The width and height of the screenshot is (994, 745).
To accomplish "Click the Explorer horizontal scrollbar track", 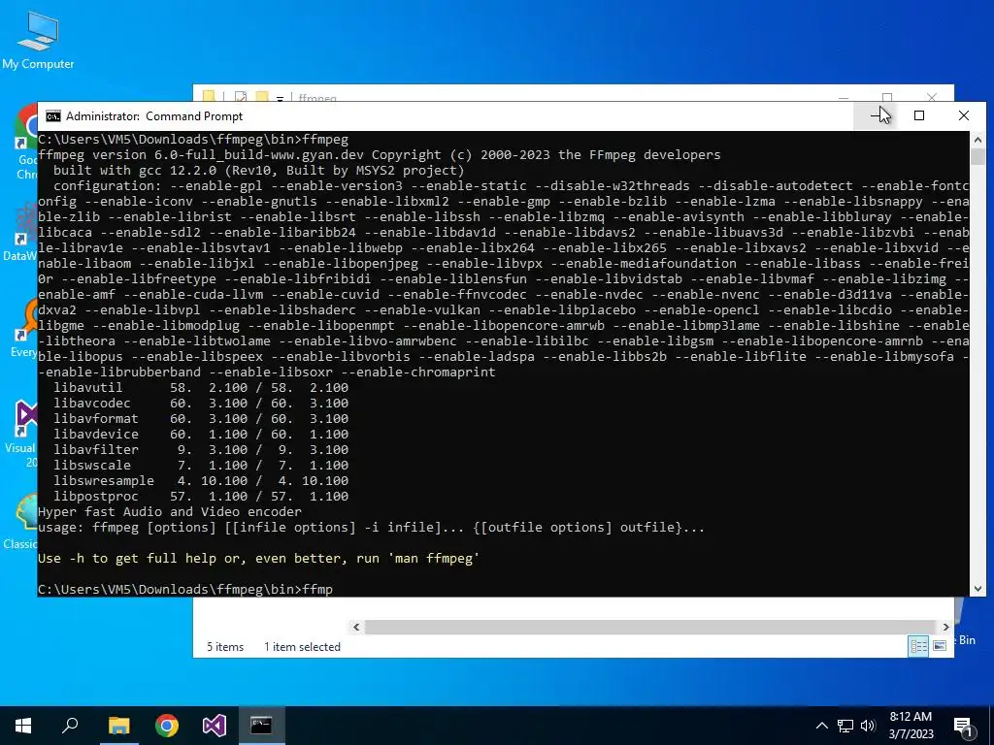I will coord(651,627).
